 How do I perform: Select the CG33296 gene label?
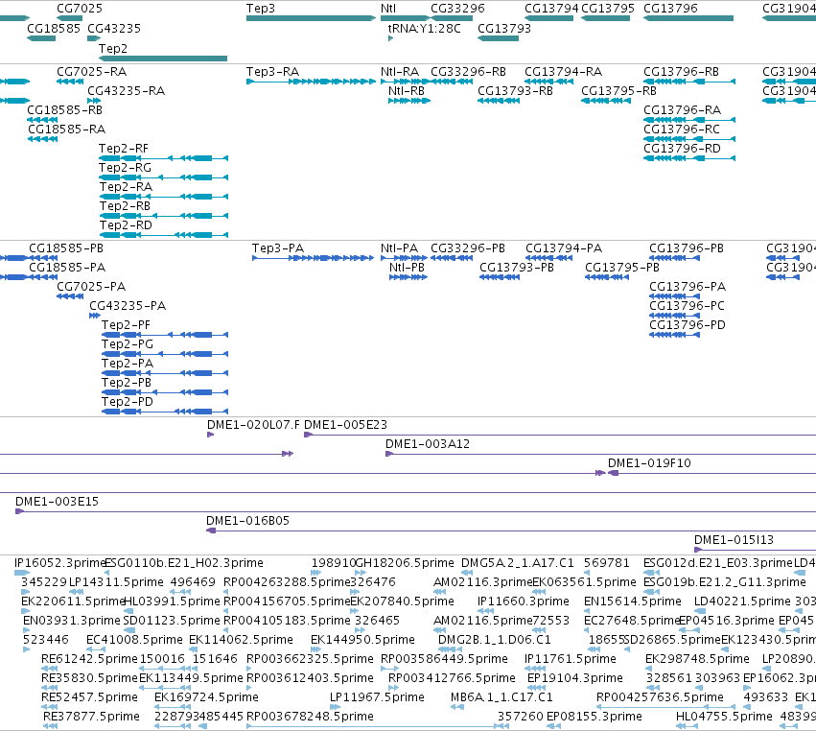457,9
